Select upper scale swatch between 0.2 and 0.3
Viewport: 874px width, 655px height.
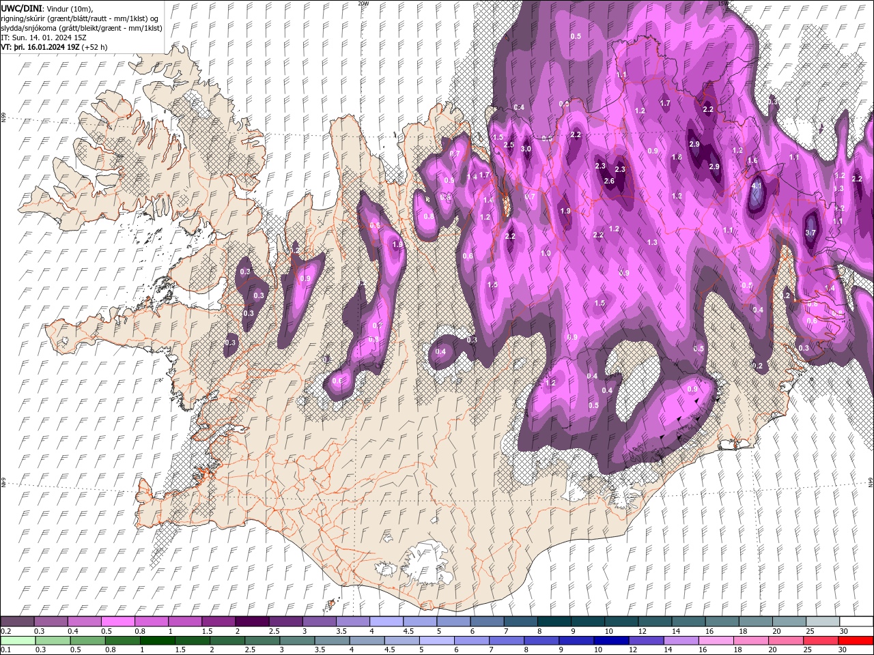coord(17,622)
